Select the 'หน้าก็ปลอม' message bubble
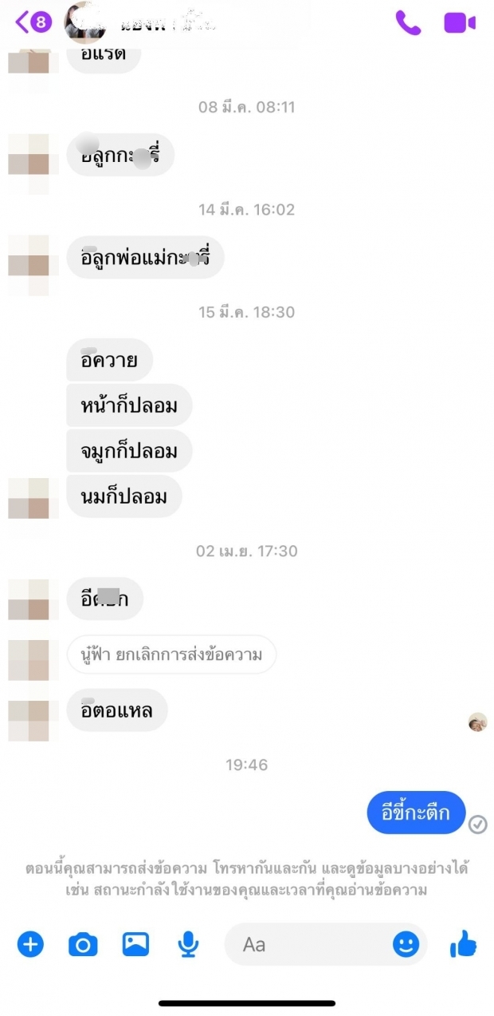 coord(129,406)
